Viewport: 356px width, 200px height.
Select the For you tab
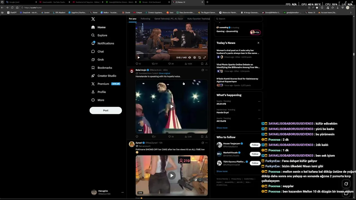(x=132, y=19)
